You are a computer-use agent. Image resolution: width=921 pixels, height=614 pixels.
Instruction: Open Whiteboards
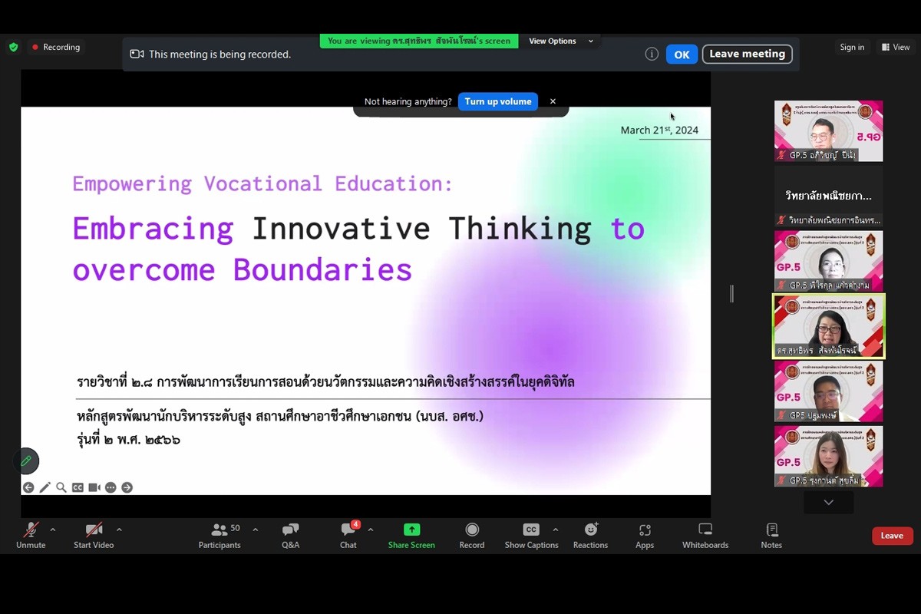[x=705, y=535]
